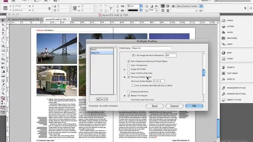This screenshot has width=253, height=142.
Task: Collapse the Minimum Stroke Weight options
Action: 125,77
